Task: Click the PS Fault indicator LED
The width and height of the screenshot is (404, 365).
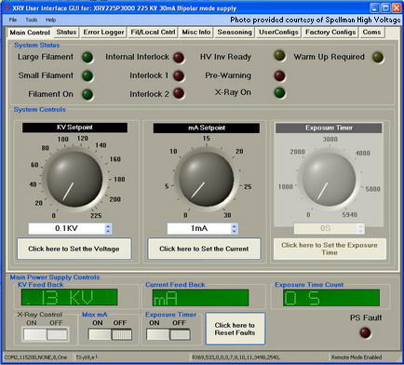Action: [x=365, y=332]
